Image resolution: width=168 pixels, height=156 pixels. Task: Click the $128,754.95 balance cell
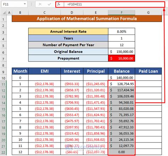[122, 84]
